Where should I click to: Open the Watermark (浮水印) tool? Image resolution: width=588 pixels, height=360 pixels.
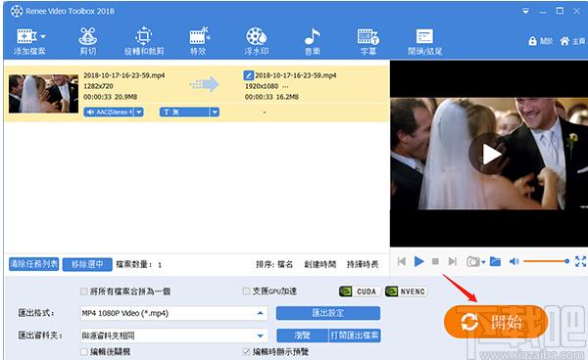coord(257,42)
